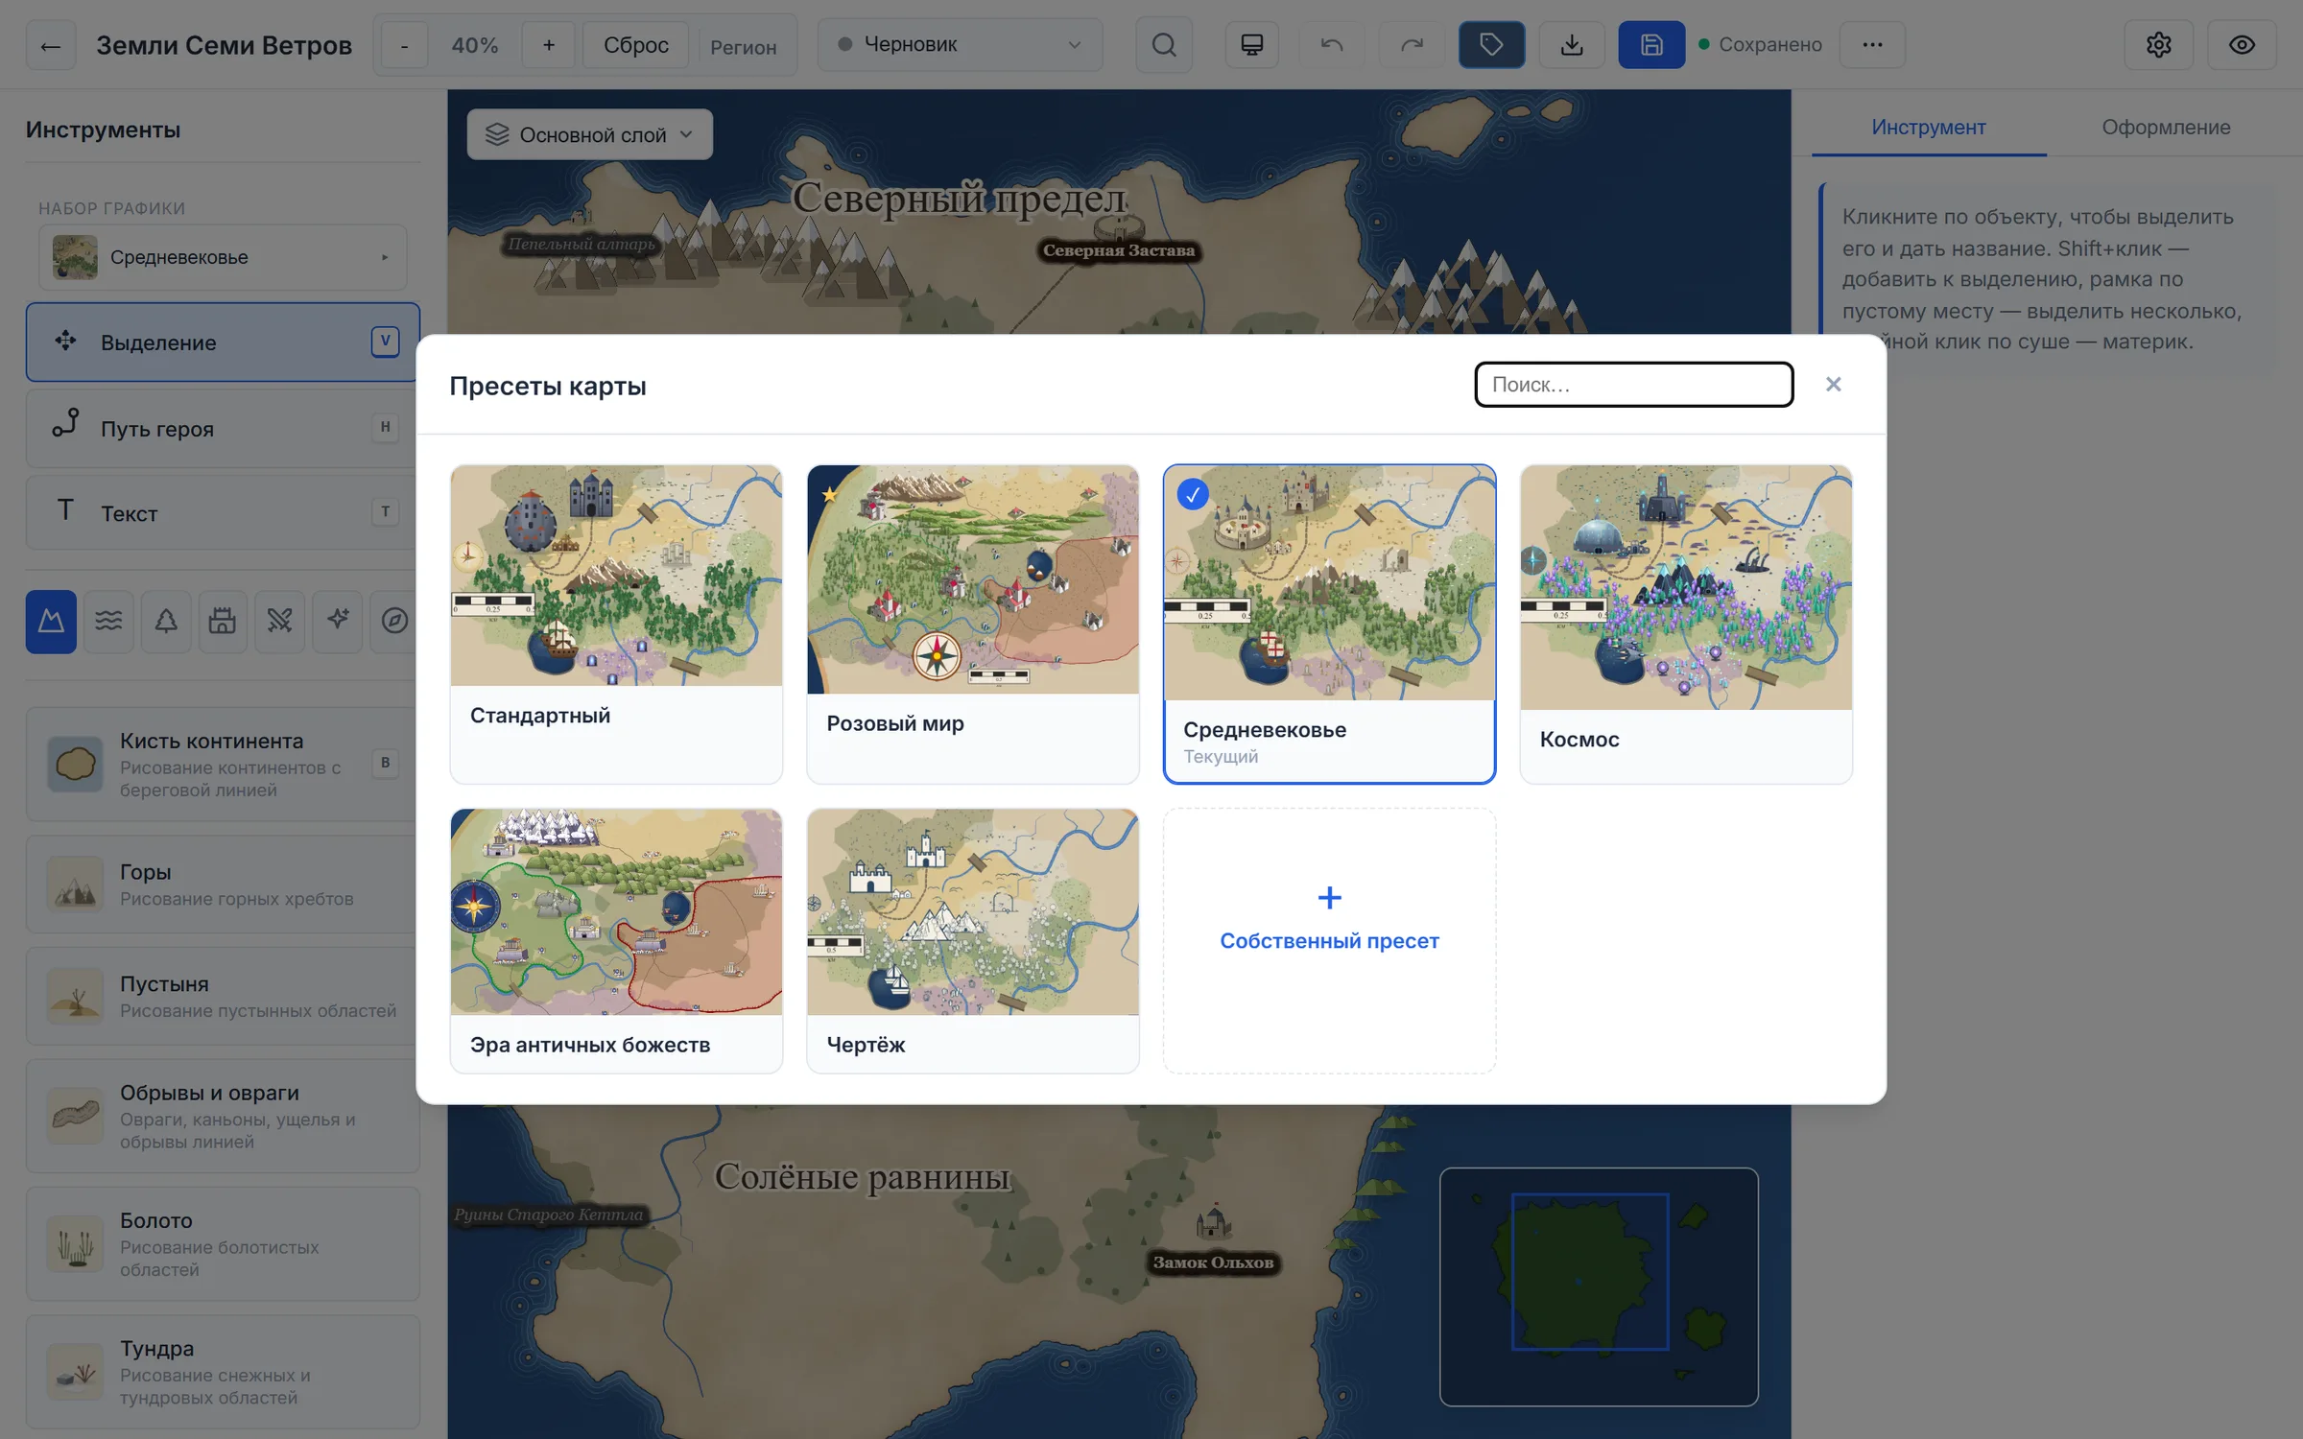Image resolution: width=2303 pixels, height=1439 pixels.
Task: Select the water waves category icon
Action: click(x=108, y=622)
